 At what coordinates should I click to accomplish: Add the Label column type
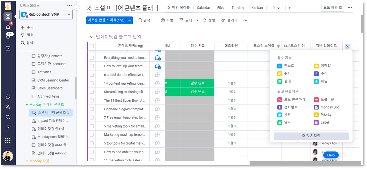coord(322,122)
